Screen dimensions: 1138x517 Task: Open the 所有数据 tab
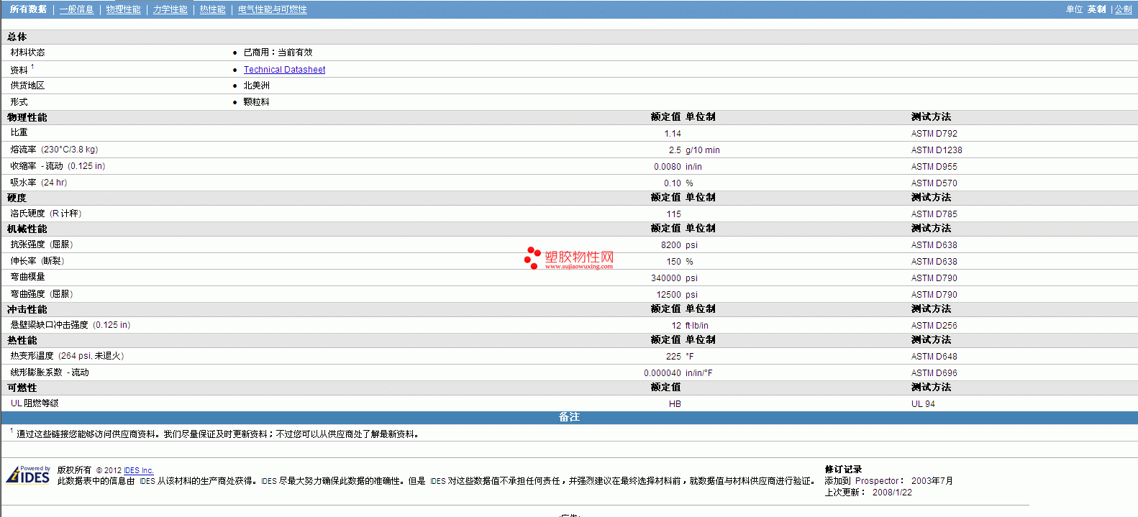tap(28, 9)
